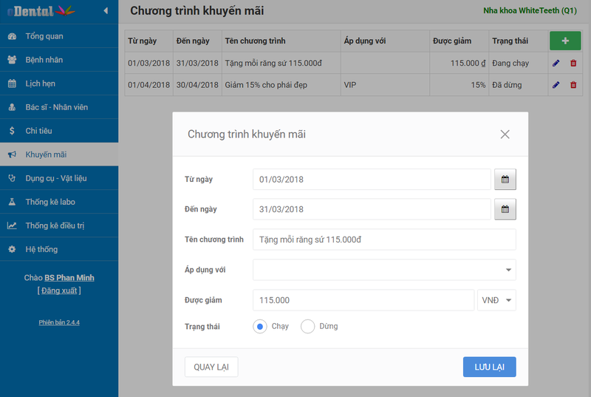The width and height of the screenshot is (591, 397).
Task: Go to Thống kê labo
Action: 59,202
